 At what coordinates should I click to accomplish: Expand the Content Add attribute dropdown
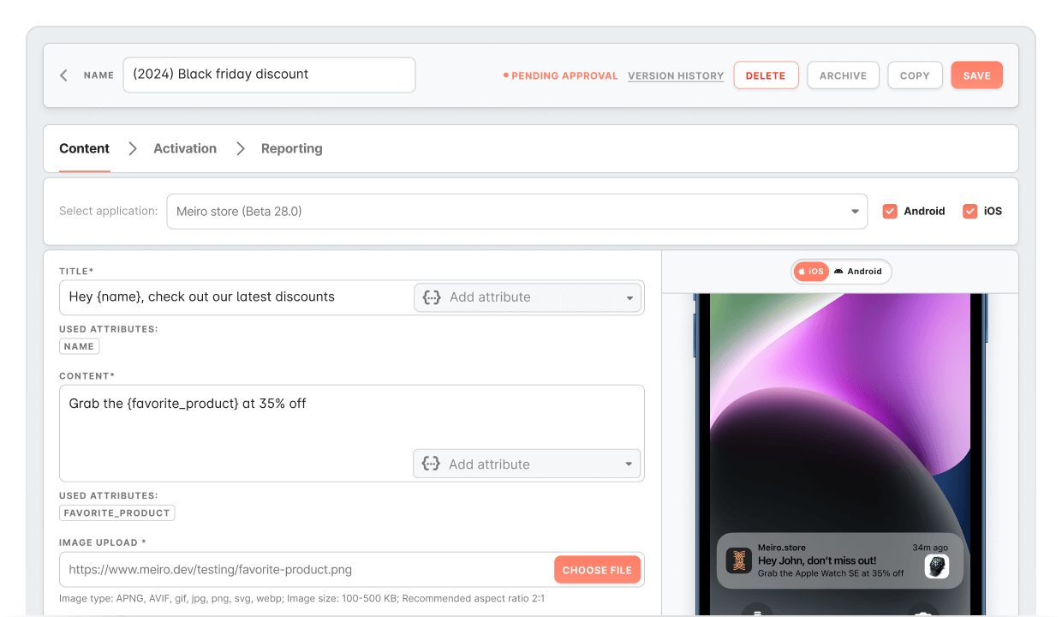tap(628, 464)
